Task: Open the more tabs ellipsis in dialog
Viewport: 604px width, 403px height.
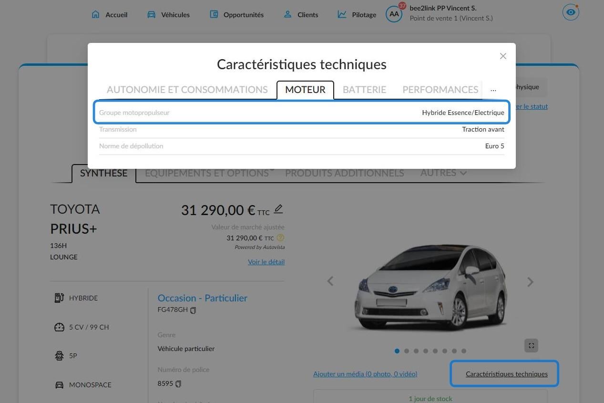Action: [x=493, y=90]
